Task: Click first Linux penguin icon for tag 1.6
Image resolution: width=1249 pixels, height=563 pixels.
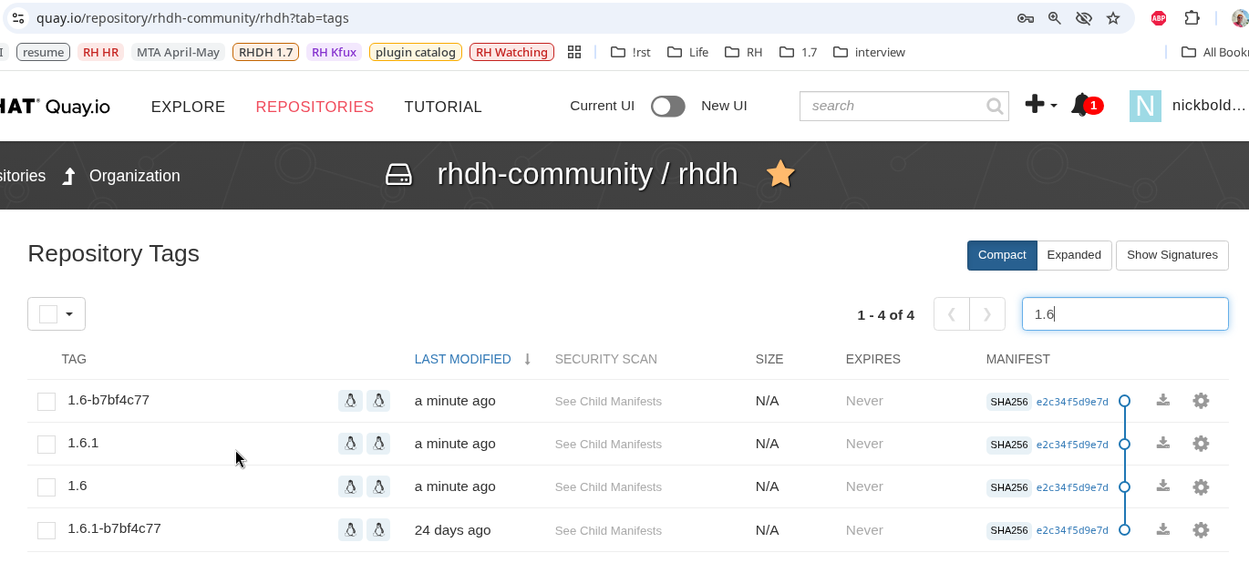Action: click(x=350, y=486)
